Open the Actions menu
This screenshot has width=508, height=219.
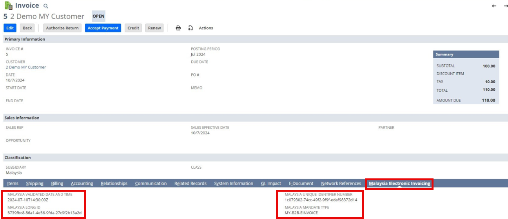pyautogui.click(x=206, y=28)
